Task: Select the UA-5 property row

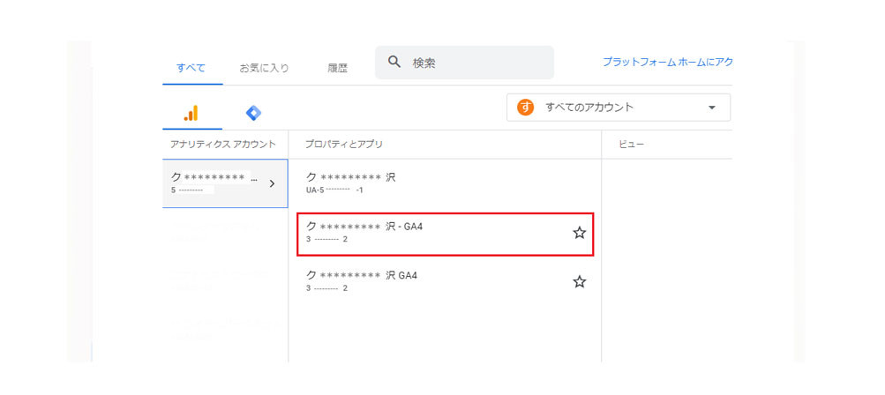Action: click(x=445, y=183)
